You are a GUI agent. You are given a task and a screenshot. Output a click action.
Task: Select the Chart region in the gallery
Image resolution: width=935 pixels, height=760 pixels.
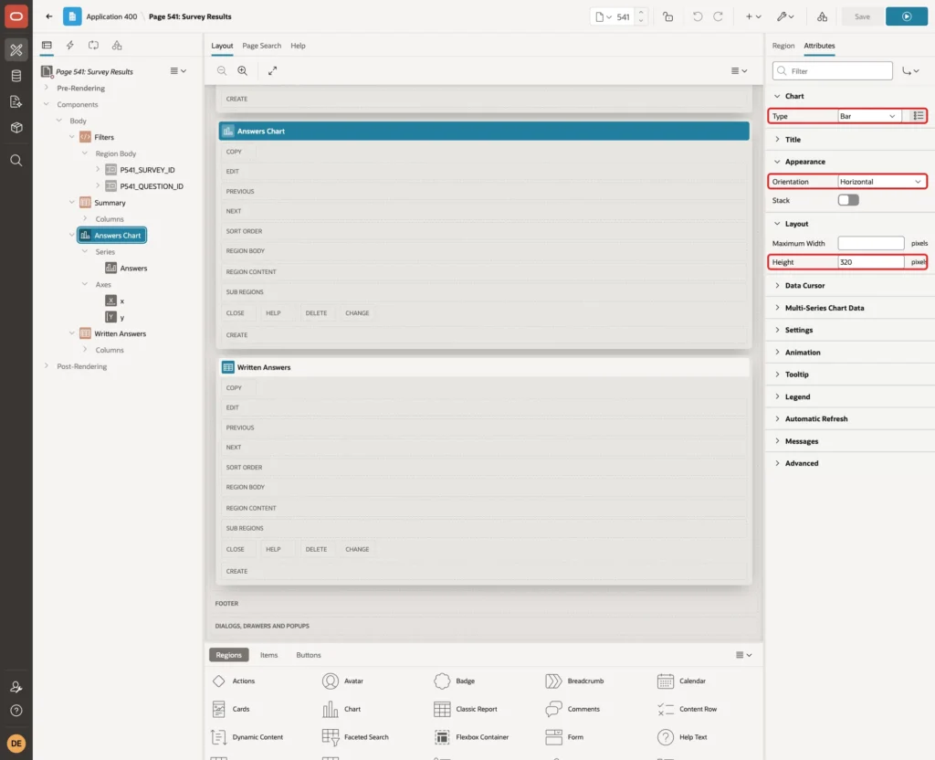(341, 709)
